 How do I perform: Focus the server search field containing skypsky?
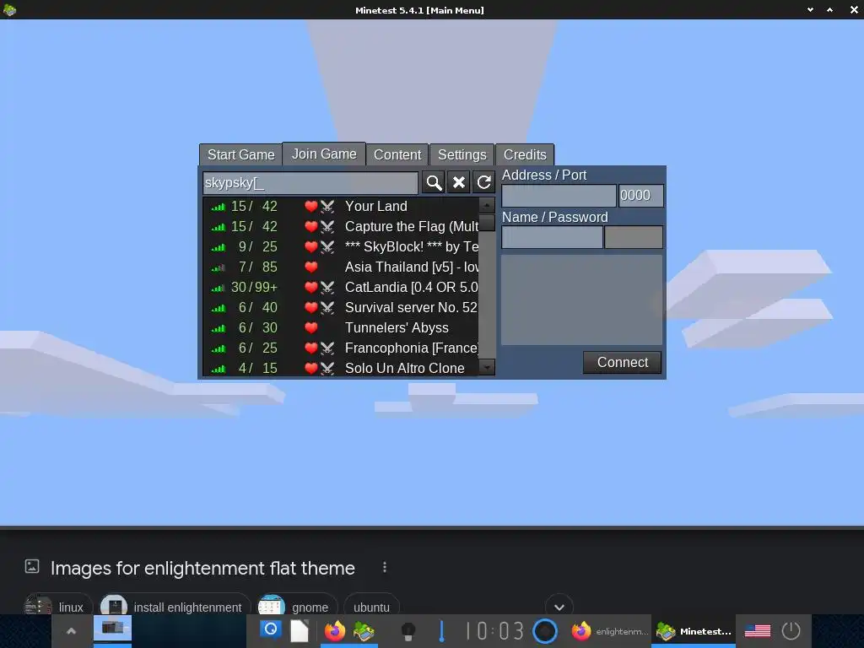[x=310, y=182]
